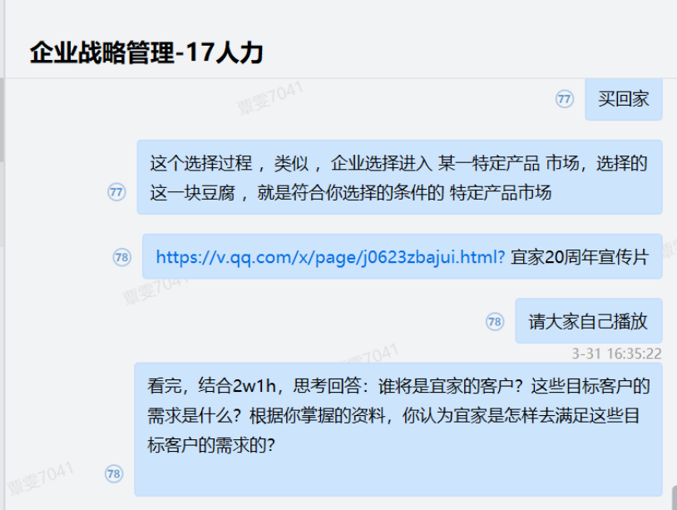Click the message about 特定产品市场
The height and width of the screenshot is (510, 677).
click(x=400, y=177)
